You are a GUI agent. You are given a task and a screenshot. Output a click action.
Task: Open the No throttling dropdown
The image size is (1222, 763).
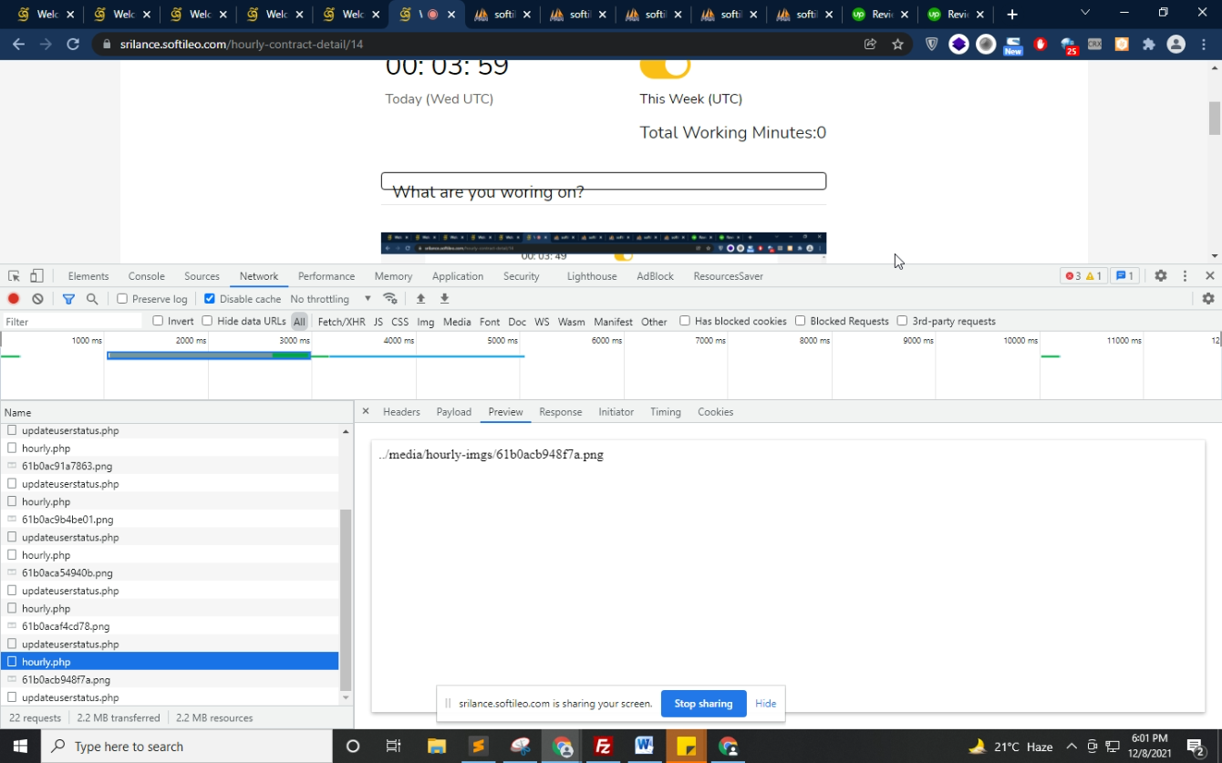pos(330,299)
